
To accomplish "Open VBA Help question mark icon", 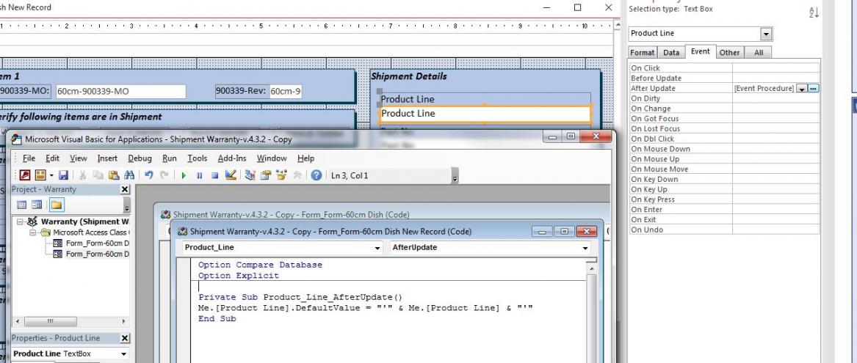I will click(316, 175).
